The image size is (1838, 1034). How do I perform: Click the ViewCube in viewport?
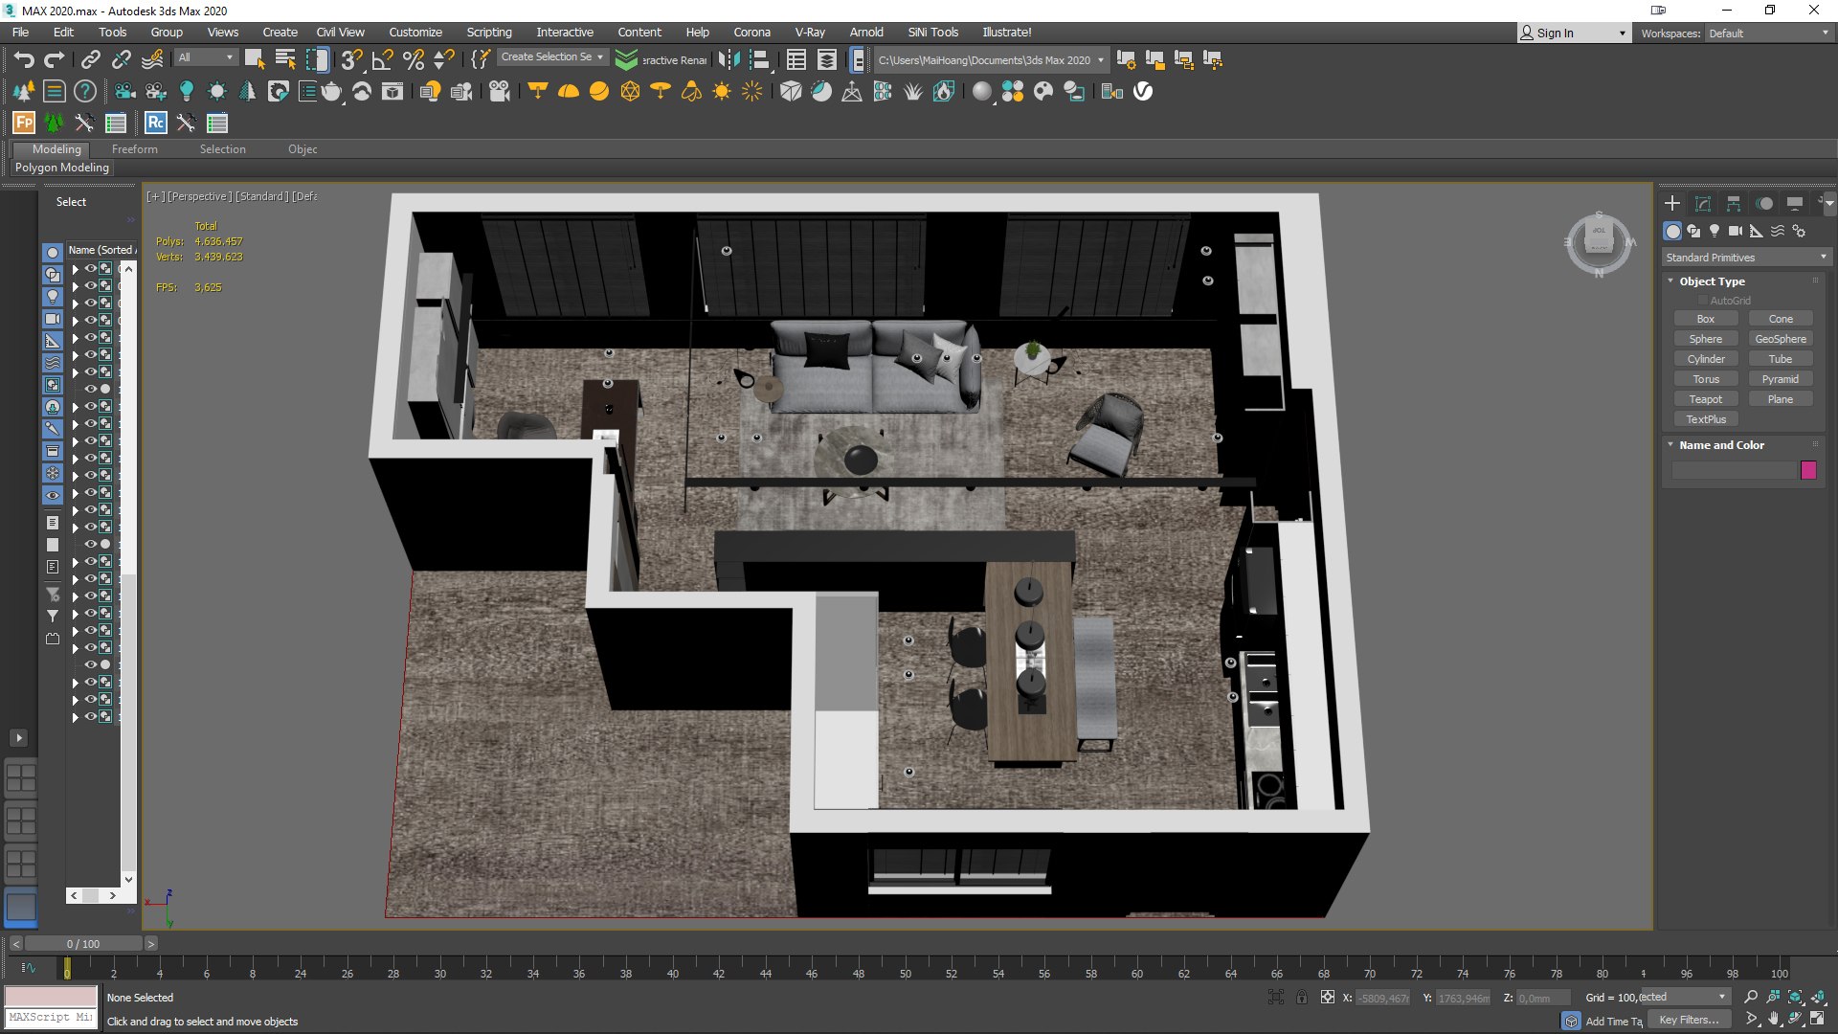tap(1599, 243)
